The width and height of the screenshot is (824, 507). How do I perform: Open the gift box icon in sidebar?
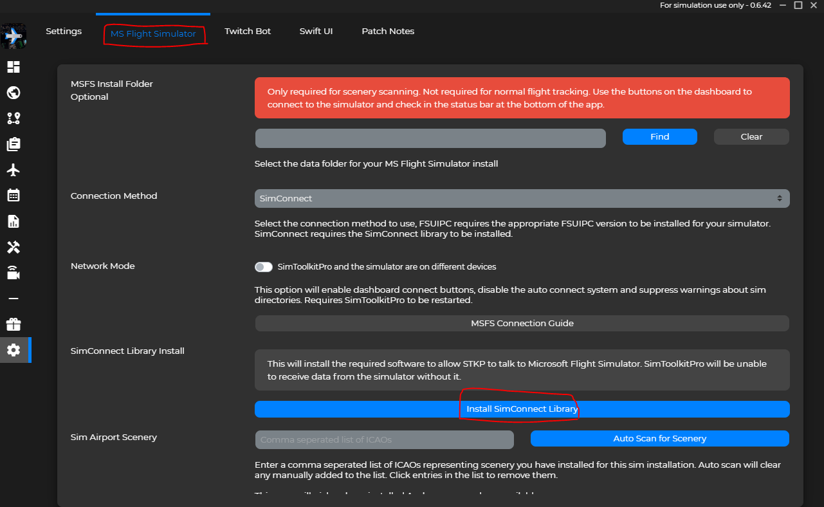click(x=14, y=324)
